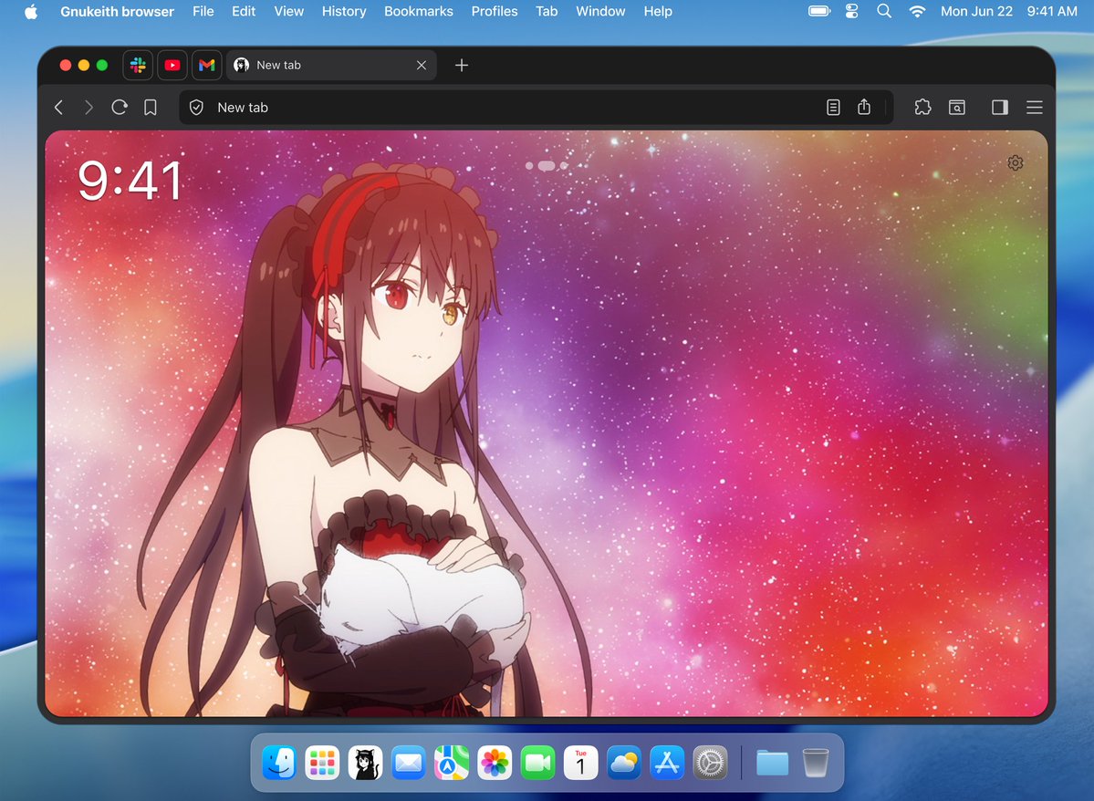Open the Window menu
The height and width of the screenshot is (801, 1094).
600,11
